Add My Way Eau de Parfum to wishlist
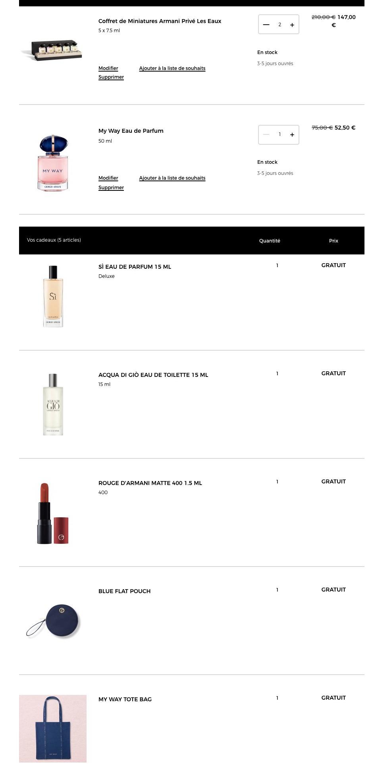 click(x=172, y=178)
